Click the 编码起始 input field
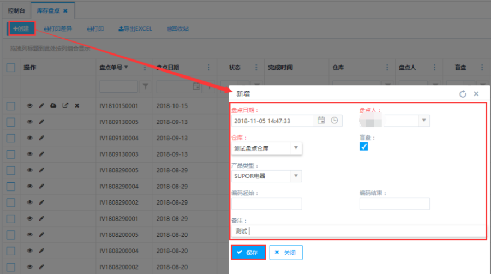 point(266,204)
